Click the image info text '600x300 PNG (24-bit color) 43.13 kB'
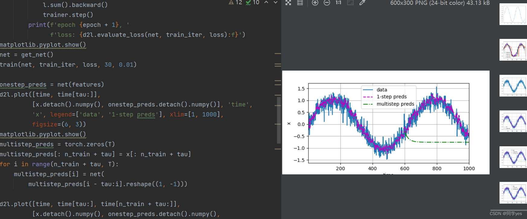Viewport: 527px width, 219px height. click(440, 3)
